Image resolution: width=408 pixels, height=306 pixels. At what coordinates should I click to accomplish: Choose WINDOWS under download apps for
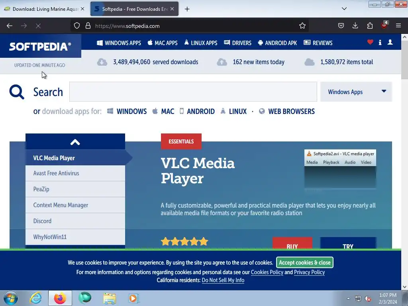127,112
